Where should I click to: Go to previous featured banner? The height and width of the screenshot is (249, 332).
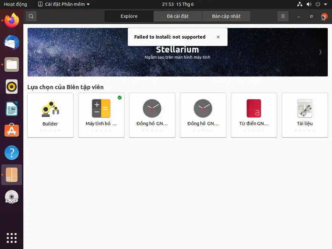coord(35,52)
